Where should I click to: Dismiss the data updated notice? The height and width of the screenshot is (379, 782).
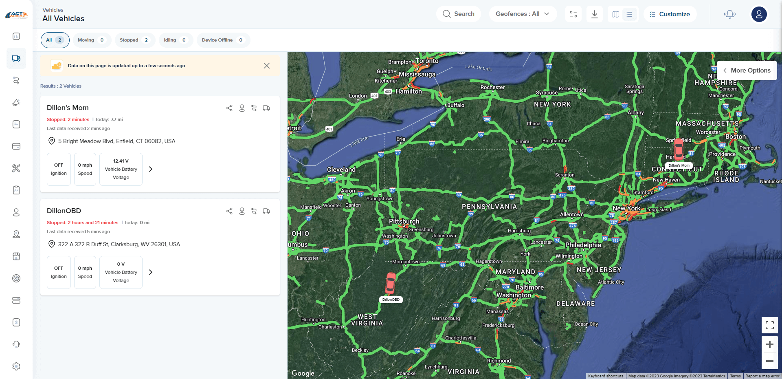(x=267, y=66)
